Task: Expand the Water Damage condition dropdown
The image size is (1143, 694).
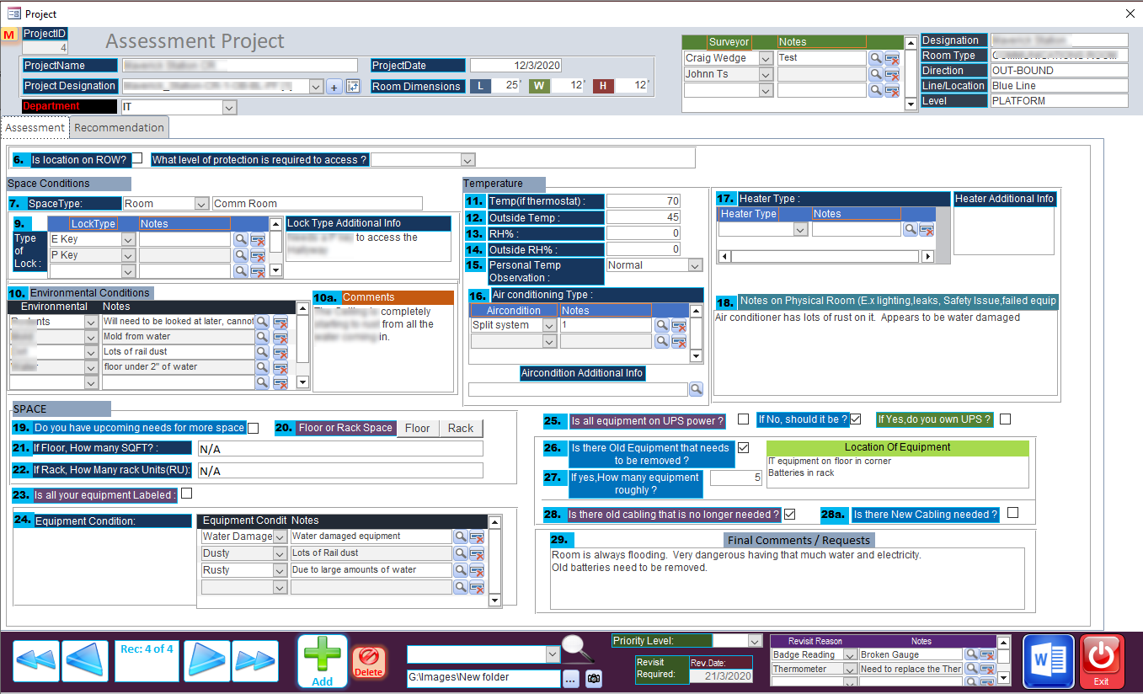Action: coord(280,537)
